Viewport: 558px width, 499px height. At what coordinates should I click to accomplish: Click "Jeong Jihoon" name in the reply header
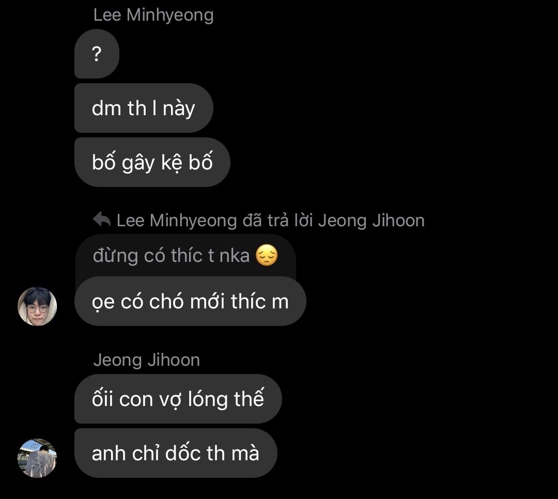(x=371, y=221)
